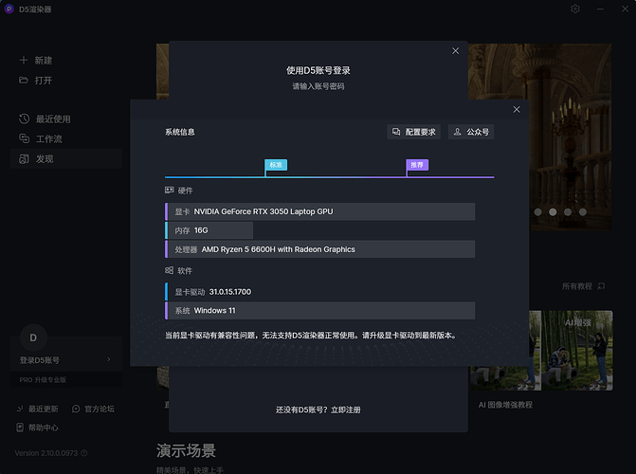636x474 pixels.
Task: Select 显卡 NVIDIA GeForce RTX 3050 row
Action: pyautogui.click(x=320, y=211)
